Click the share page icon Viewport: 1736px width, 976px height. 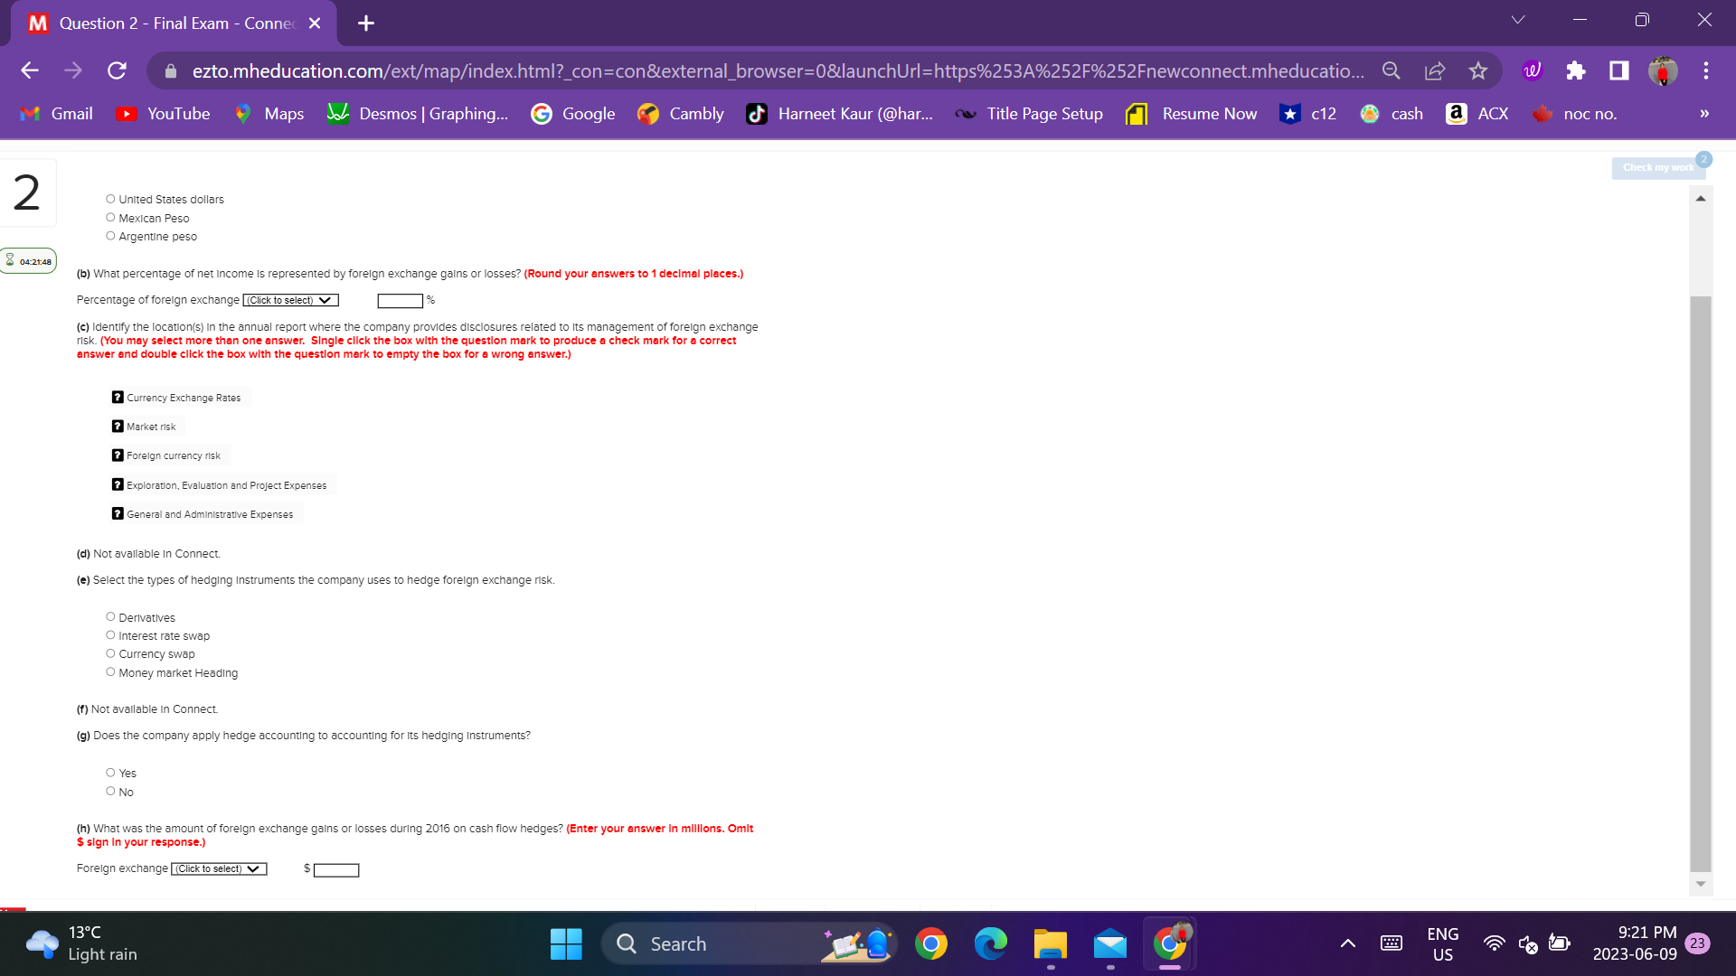[1434, 70]
